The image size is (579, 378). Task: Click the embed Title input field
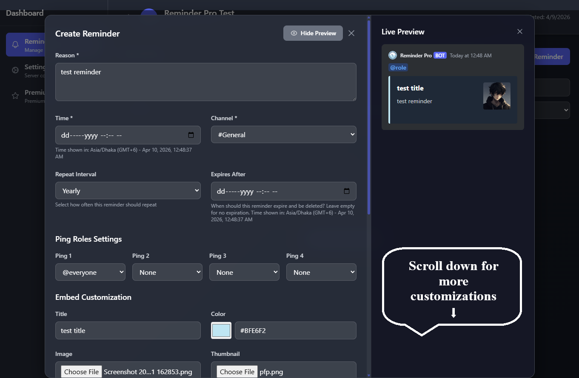128,330
